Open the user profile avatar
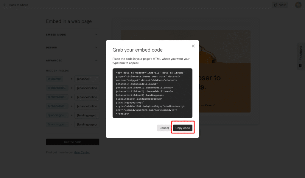The height and width of the screenshot is (178, 305). (x=298, y=5)
